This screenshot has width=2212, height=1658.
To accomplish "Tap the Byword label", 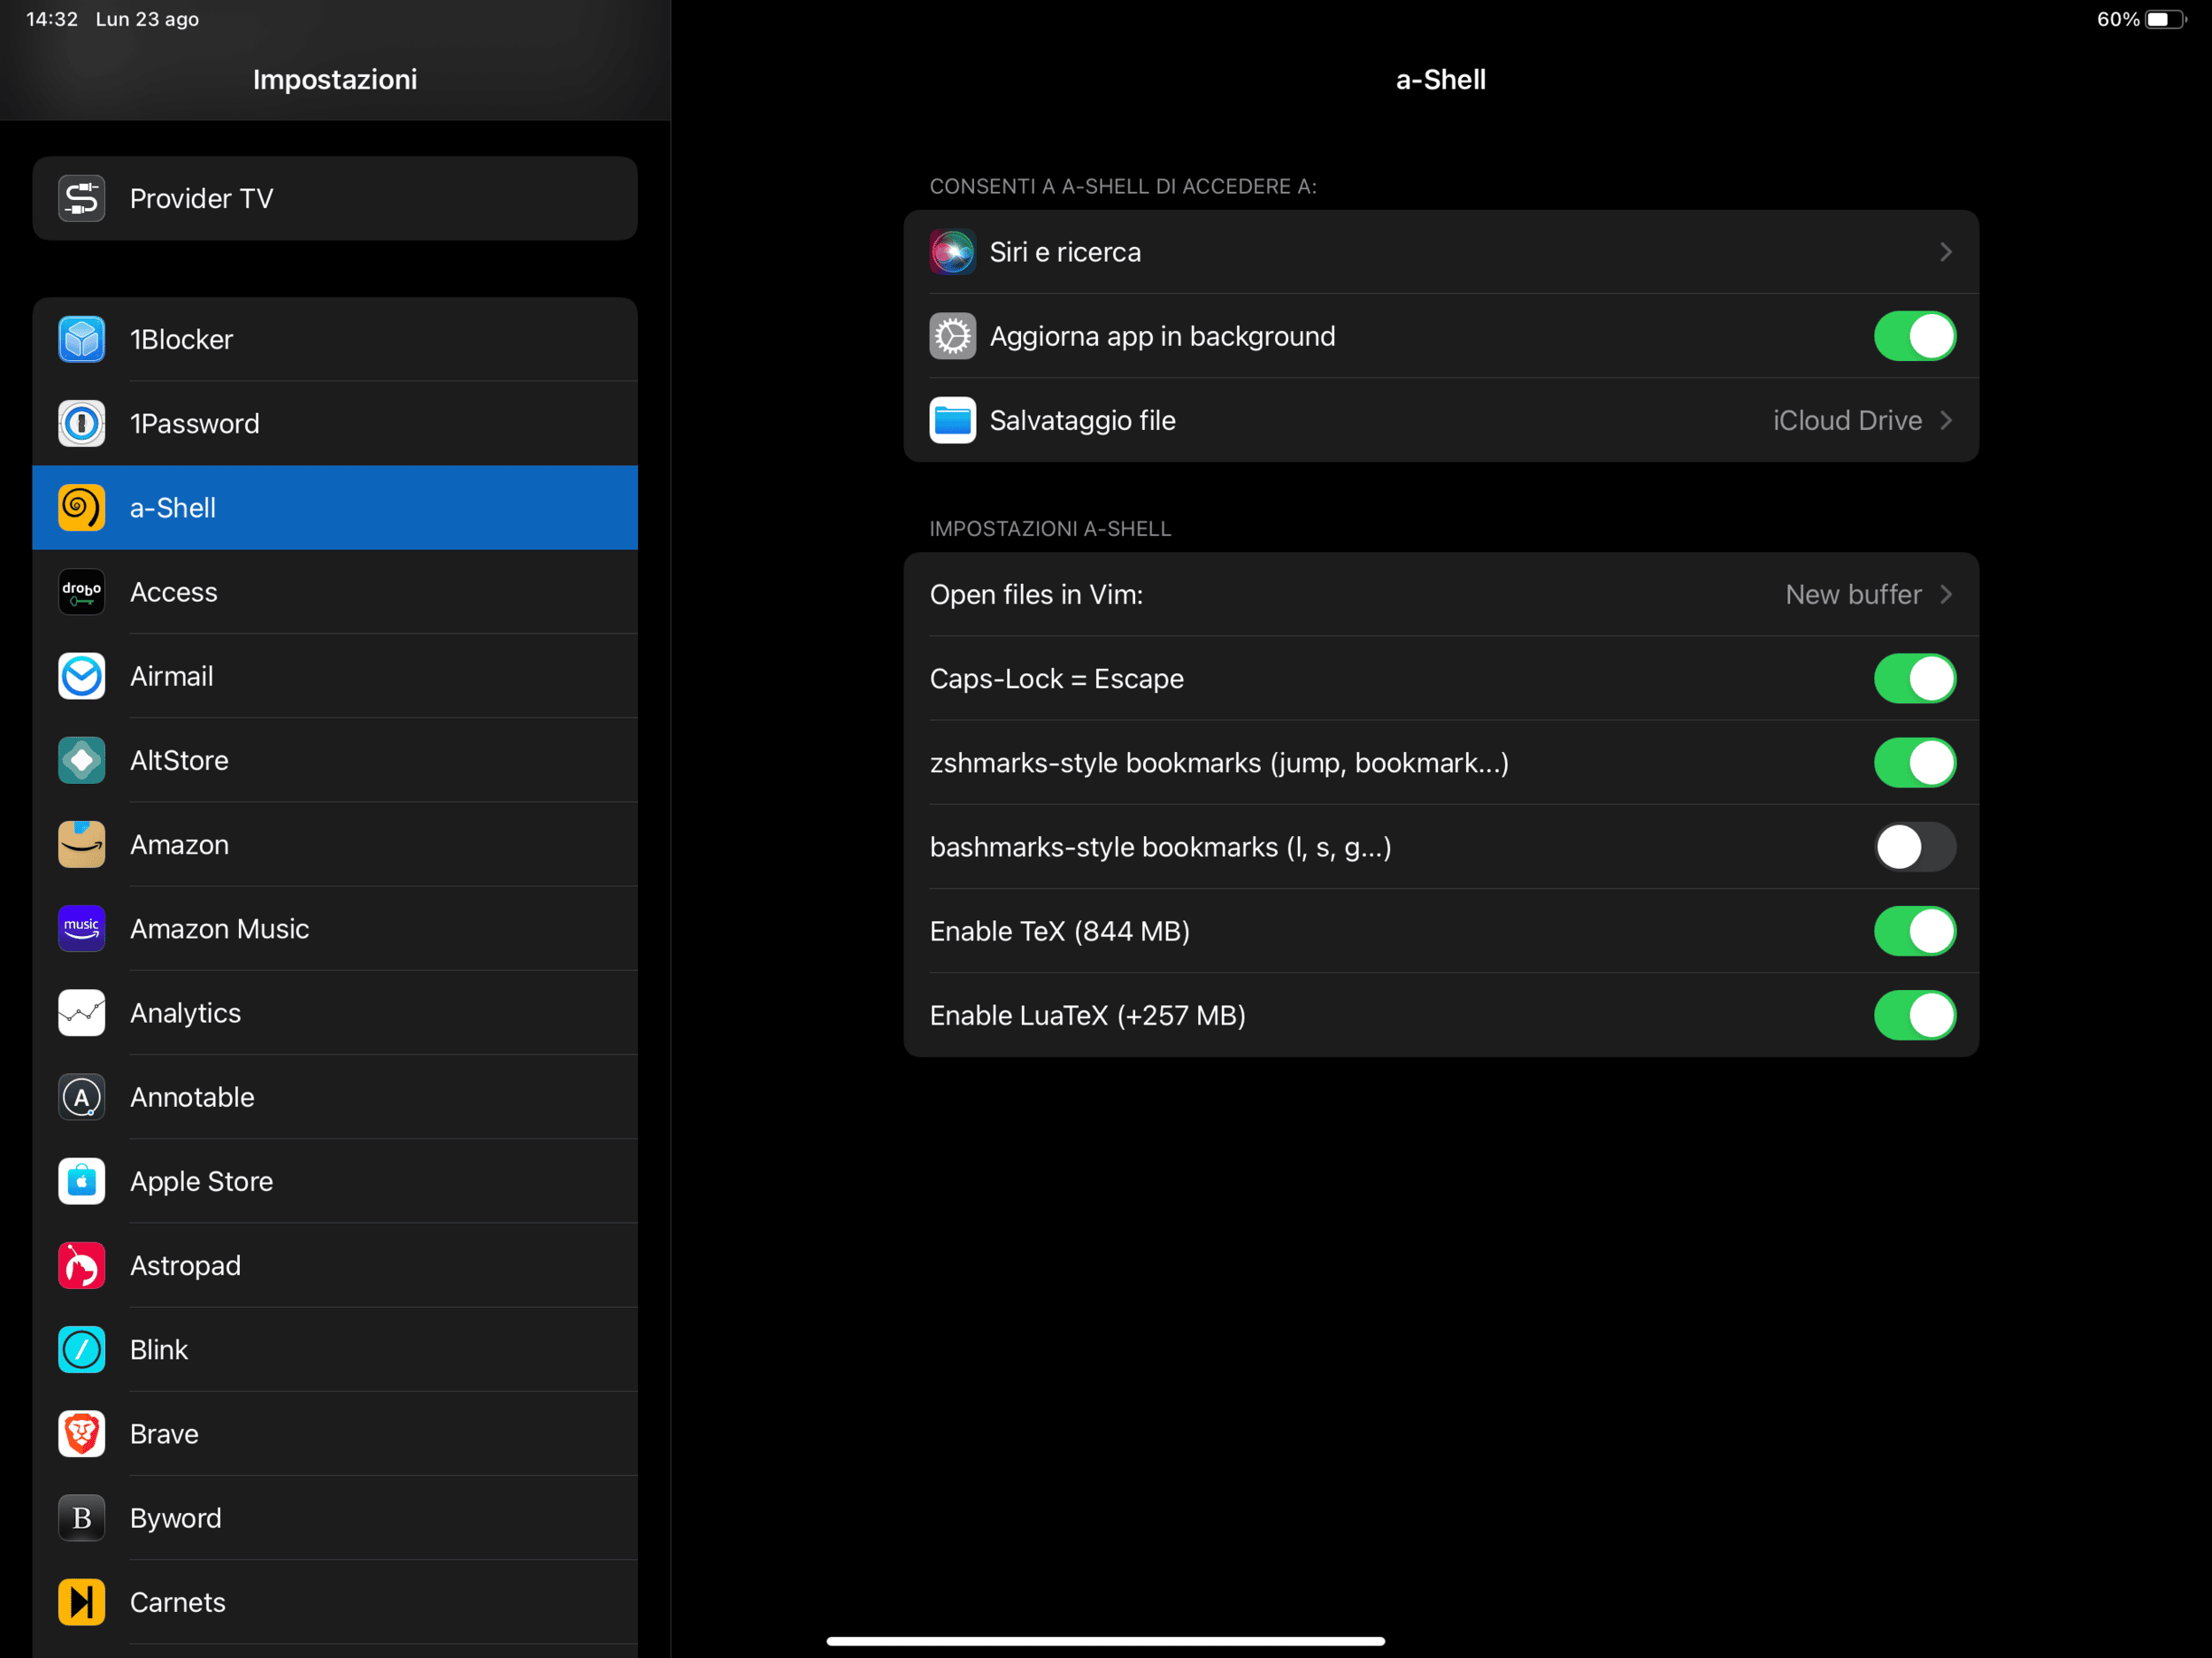I will pyautogui.click(x=176, y=1518).
